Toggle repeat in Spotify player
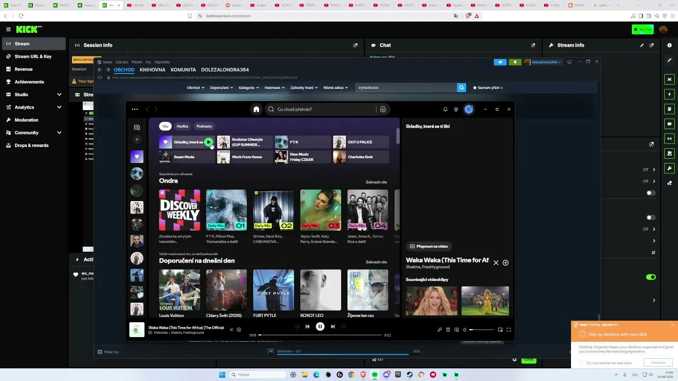 343,327
